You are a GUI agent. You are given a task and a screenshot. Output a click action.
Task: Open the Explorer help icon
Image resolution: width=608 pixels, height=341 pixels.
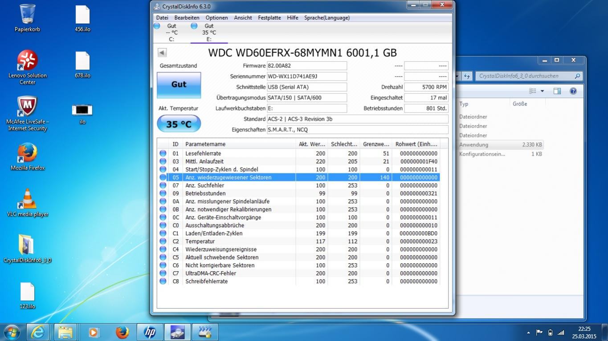pos(573,91)
